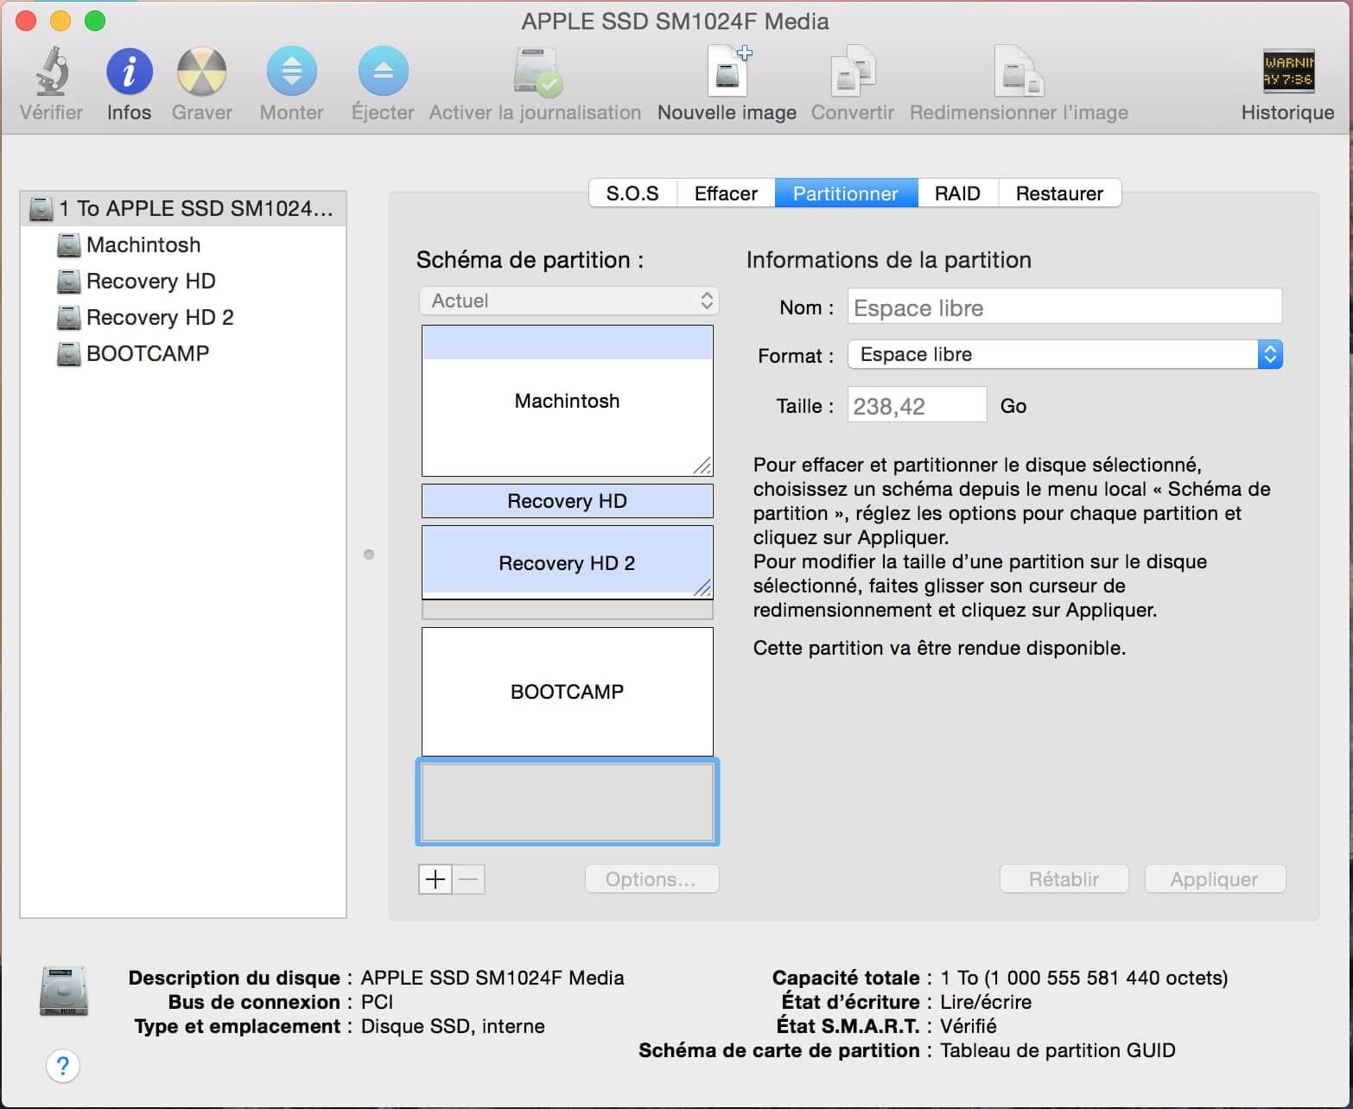Click Redimensionner l'image icon
The height and width of the screenshot is (1109, 1353).
pos(1019,71)
